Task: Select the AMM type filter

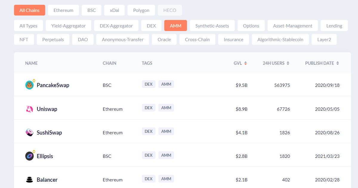Action: tap(175, 26)
